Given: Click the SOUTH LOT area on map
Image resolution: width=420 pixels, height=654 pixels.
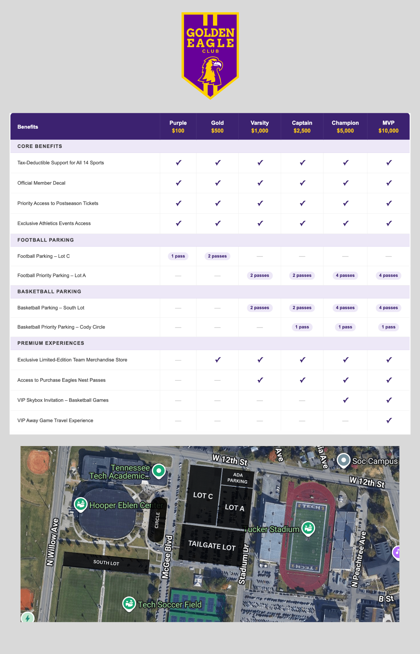Looking at the screenshot, I should pyautogui.click(x=106, y=563).
